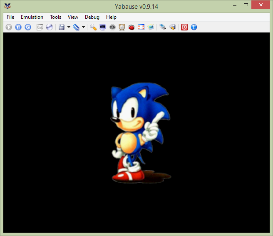Image resolution: width=273 pixels, height=236 pixels.
Task: Click the USB stick backup RAM manager icon
Action: [x=163, y=27]
